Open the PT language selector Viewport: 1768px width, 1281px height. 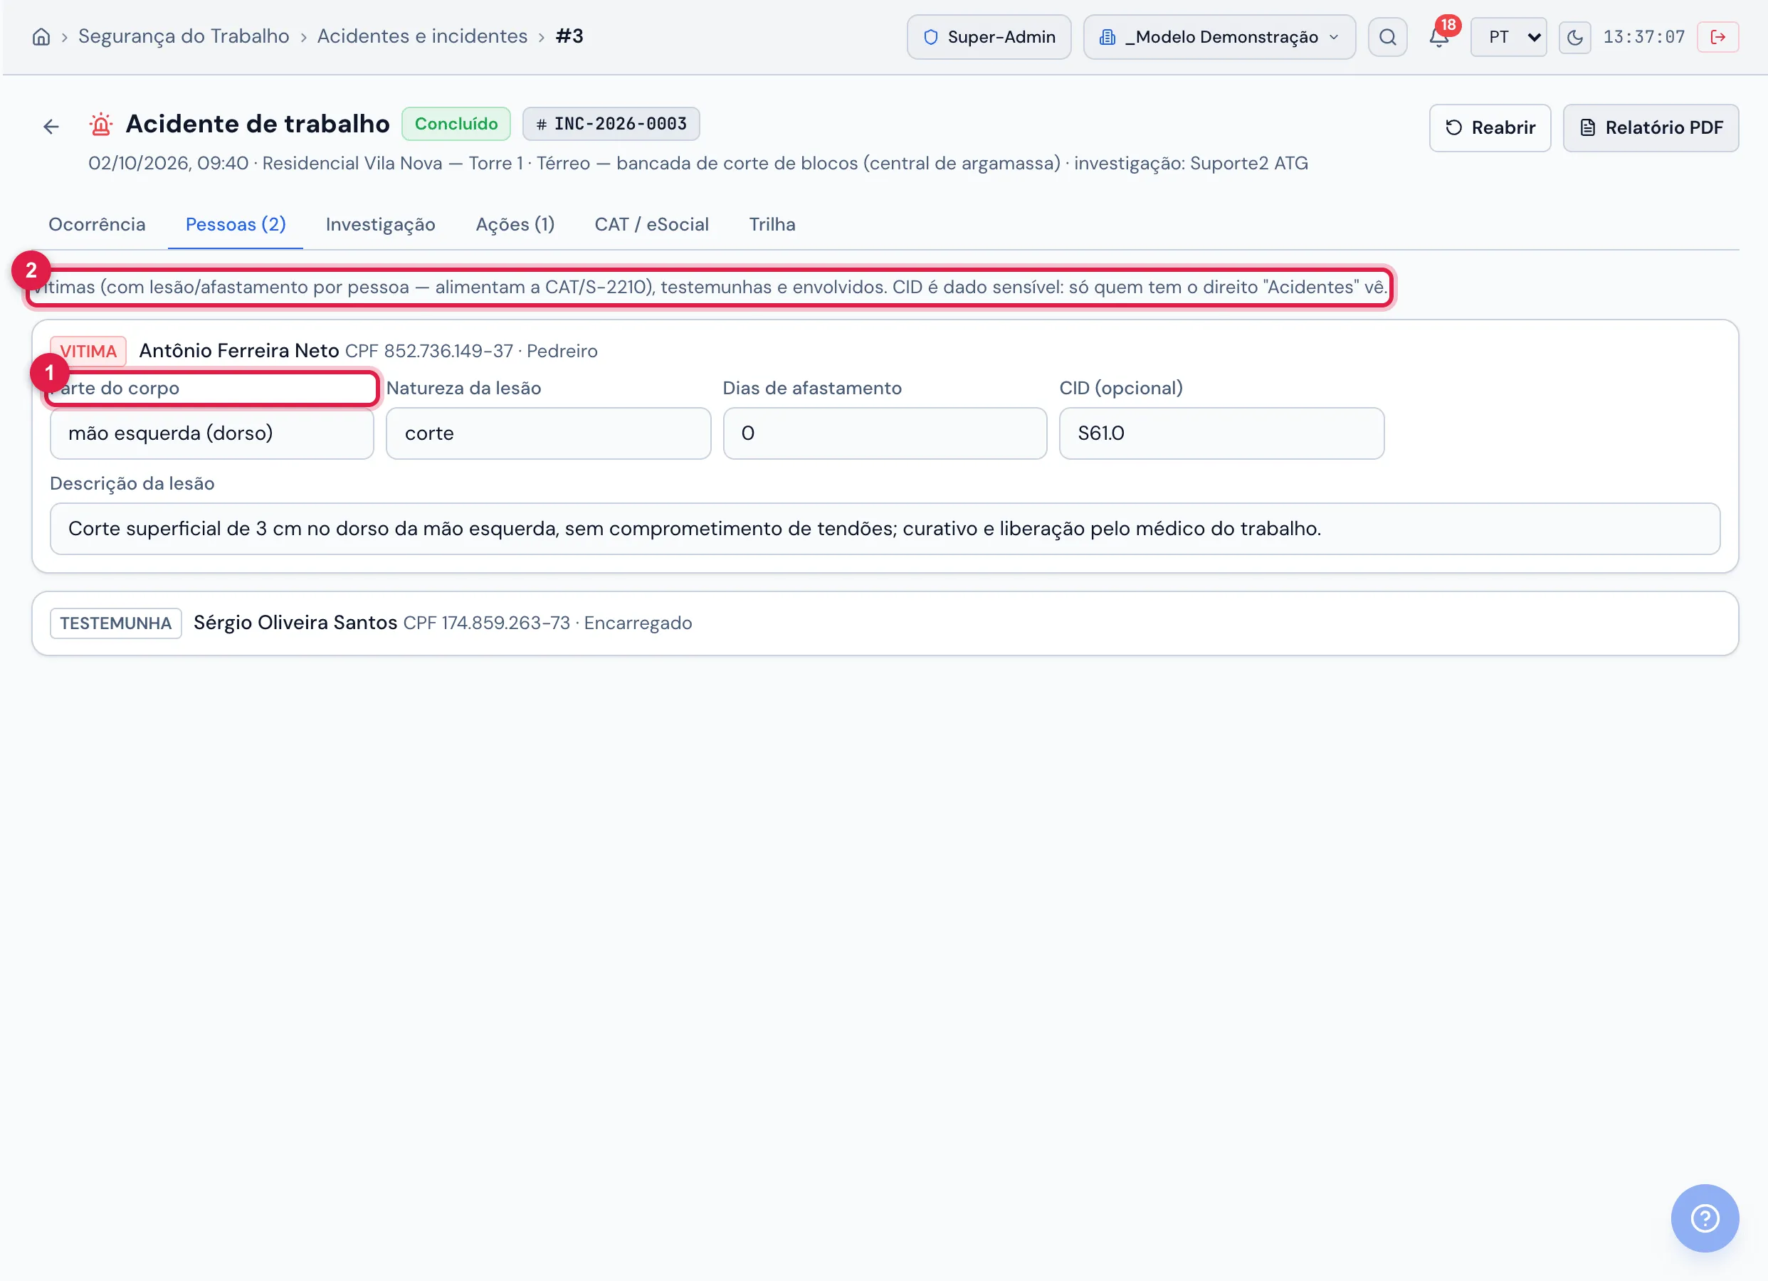pos(1507,36)
